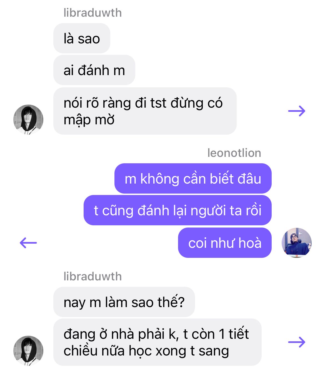Tap the text 'chiều nữa học xong t sang'
325x373 pixels.
point(146,351)
